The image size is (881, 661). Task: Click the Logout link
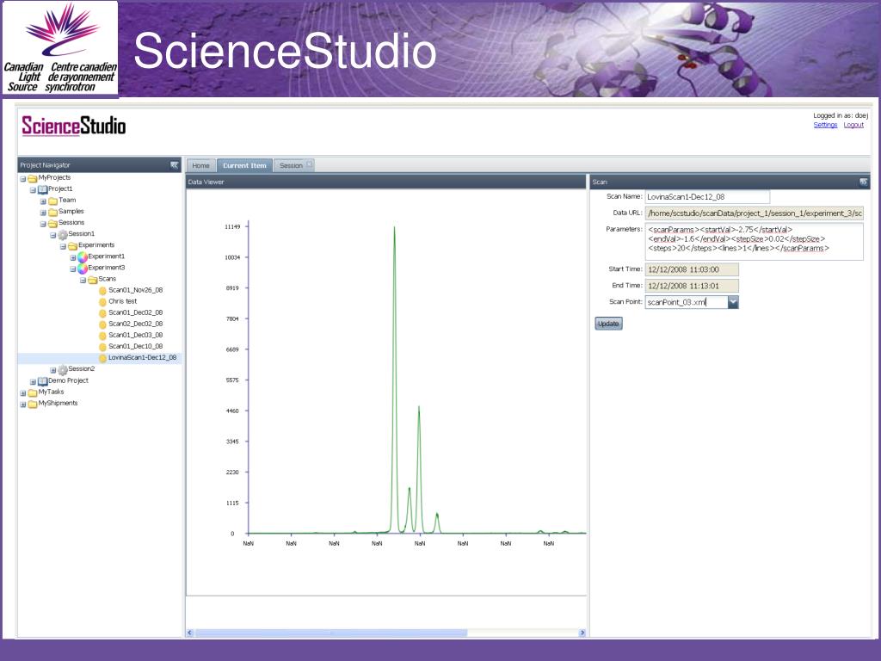(x=853, y=125)
